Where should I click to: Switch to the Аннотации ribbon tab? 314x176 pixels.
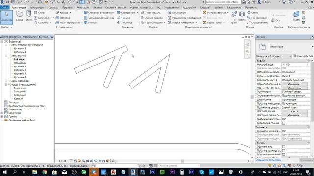coord(83,8)
